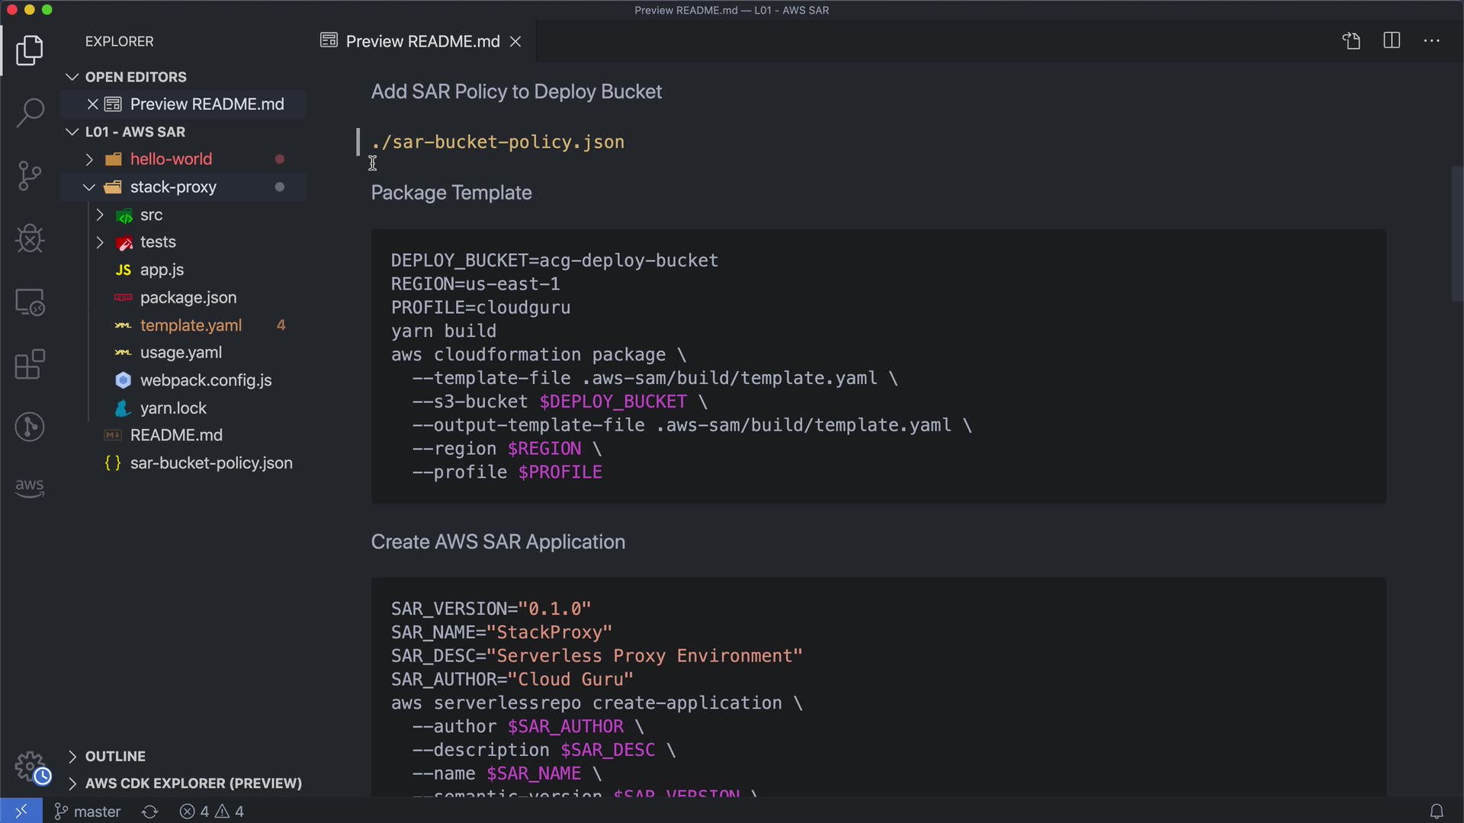The image size is (1464, 823).
Task: Open the Search view in activity bar
Action: (30, 113)
